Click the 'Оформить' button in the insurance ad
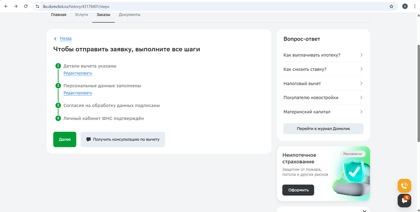420x212 pixels. (298, 190)
